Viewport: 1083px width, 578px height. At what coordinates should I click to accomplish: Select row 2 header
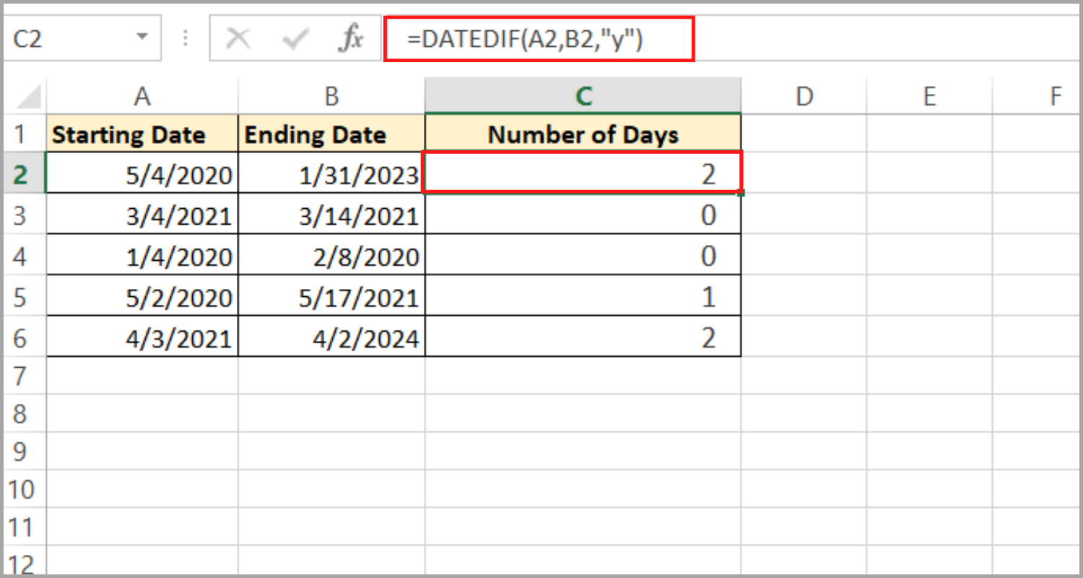(x=20, y=173)
